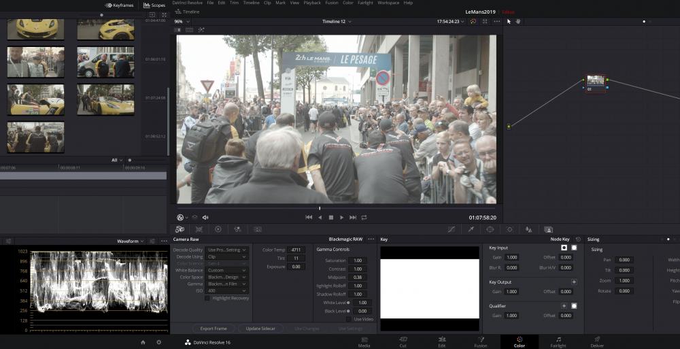Click the split screen icon above viewer
The width and height of the screenshot is (680, 349).
click(x=189, y=30)
